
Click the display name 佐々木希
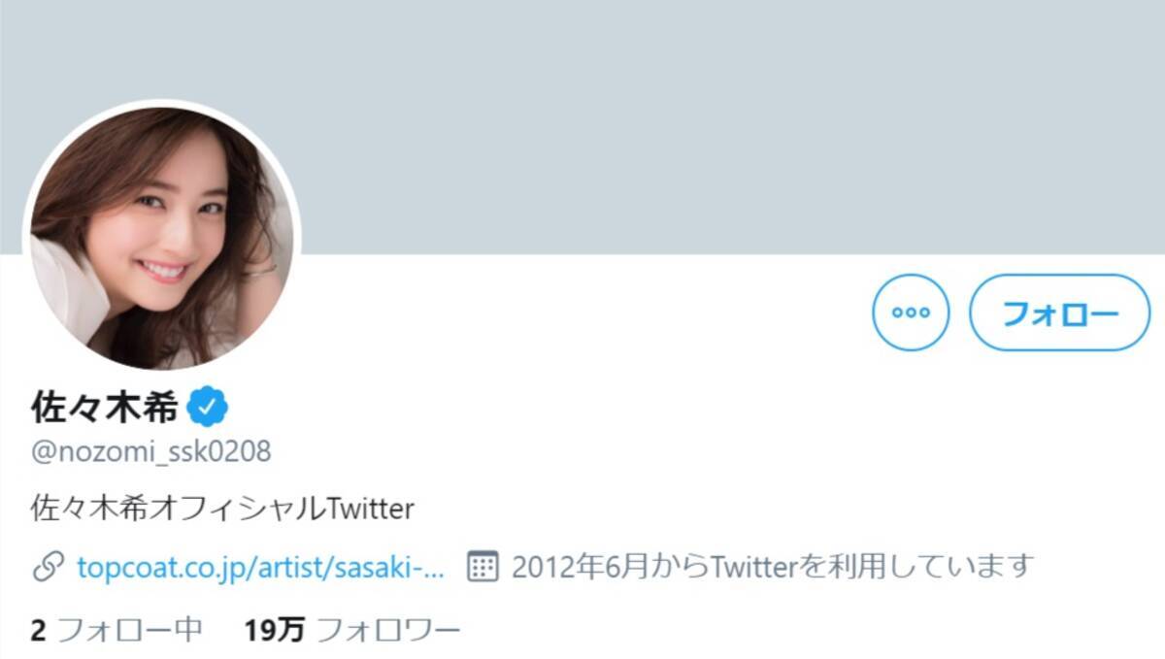(x=105, y=409)
